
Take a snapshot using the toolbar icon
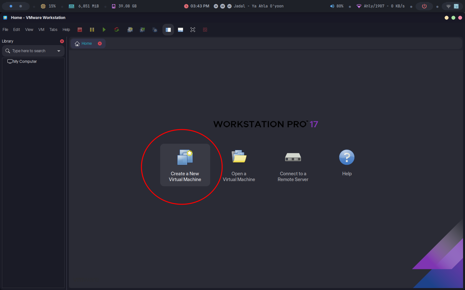click(130, 30)
